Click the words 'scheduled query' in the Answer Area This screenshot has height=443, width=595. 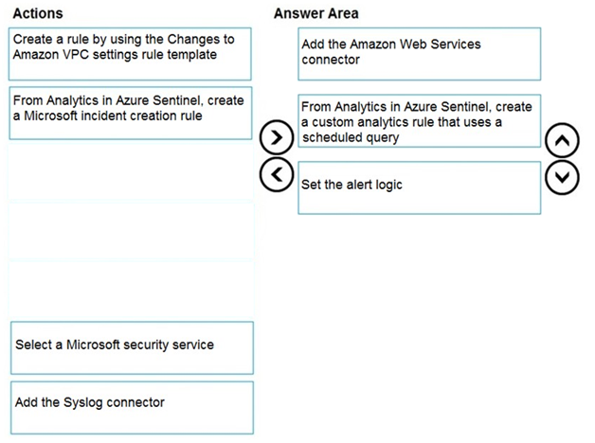coord(351,137)
